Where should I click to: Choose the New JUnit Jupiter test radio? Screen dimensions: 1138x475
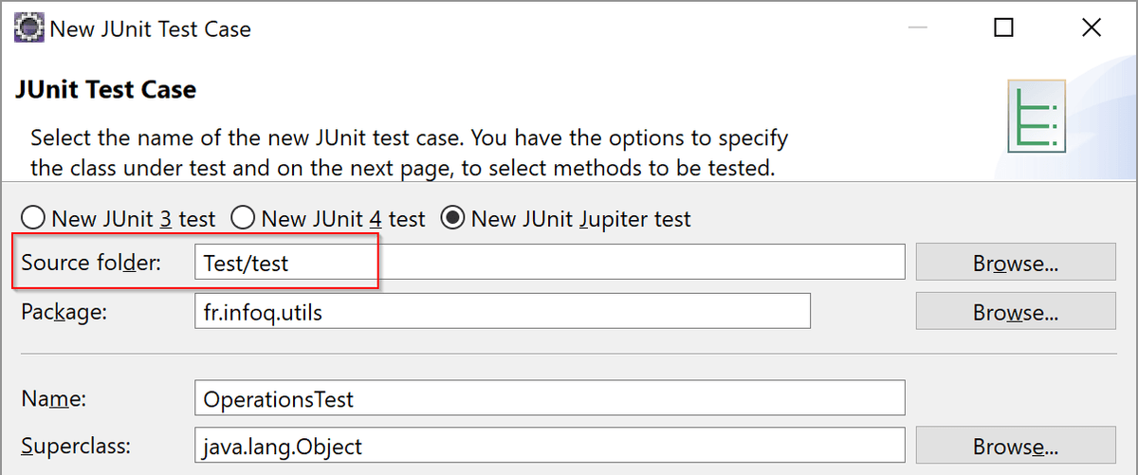click(x=566, y=219)
